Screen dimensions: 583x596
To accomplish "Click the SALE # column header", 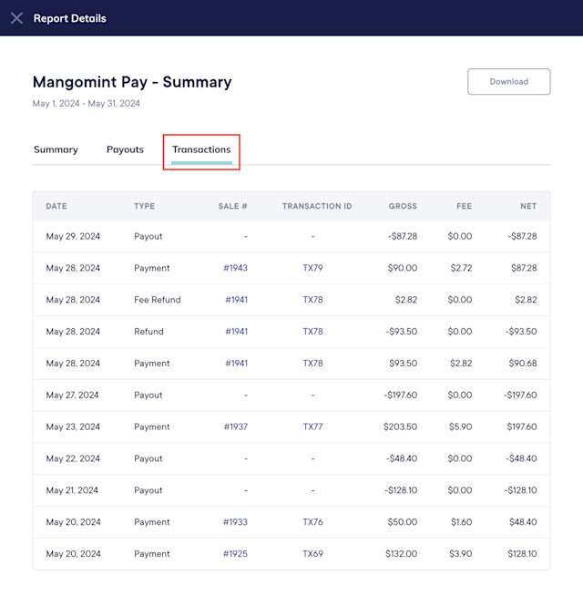I will pyautogui.click(x=232, y=206).
